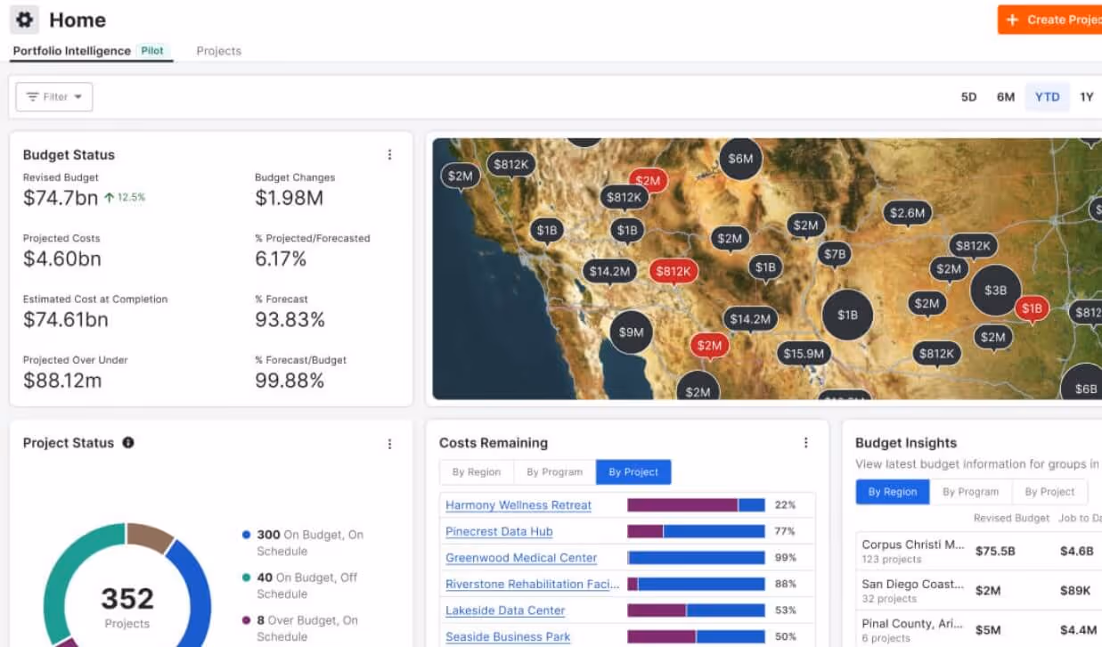
Task: Open Seaside Business Park project link
Action: tap(508, 636)
